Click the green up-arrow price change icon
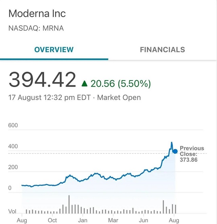This screenshot has width=217, height=224. click(x=84, y=83)
